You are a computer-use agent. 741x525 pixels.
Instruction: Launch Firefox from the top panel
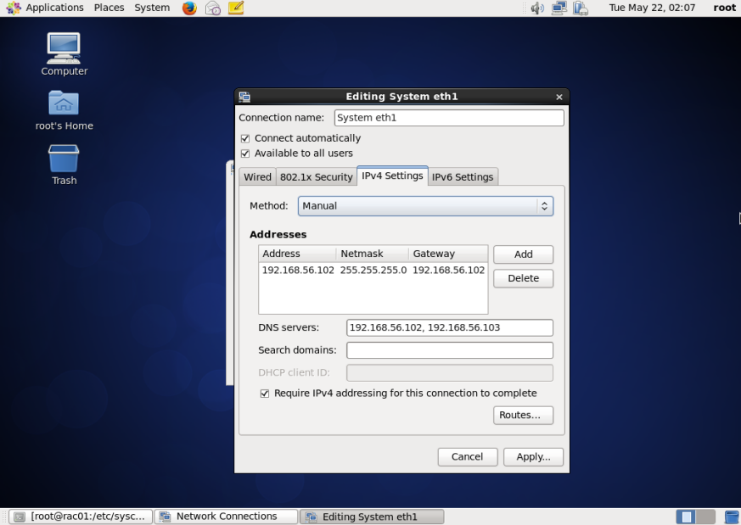tap(188, 8)
